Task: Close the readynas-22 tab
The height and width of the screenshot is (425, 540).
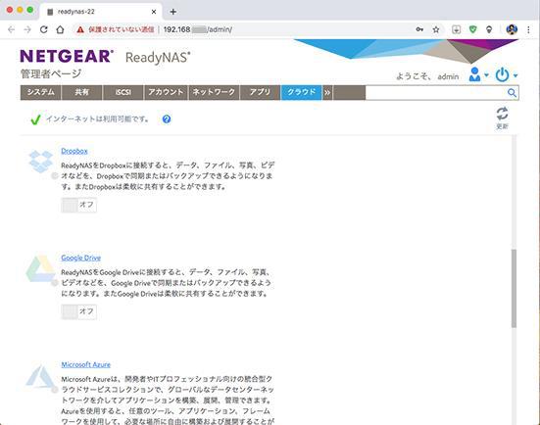Action: click(x=154, y=12)
